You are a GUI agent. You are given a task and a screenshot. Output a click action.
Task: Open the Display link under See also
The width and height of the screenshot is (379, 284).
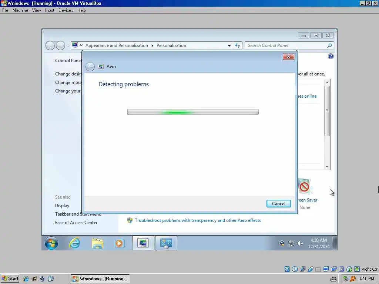[x=62, y=206]
